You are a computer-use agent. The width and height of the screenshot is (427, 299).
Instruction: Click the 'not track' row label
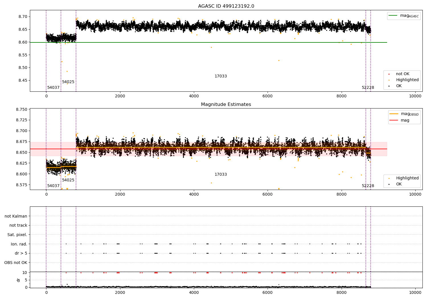[x=18, y=226]
